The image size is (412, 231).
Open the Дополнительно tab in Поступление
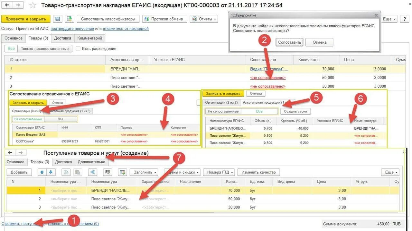pyautogui.click(x=91, y=162)
